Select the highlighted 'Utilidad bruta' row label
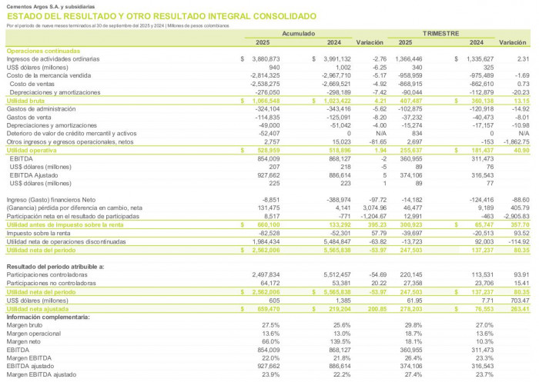Screen dimensions: 539x382 point(26,101)
